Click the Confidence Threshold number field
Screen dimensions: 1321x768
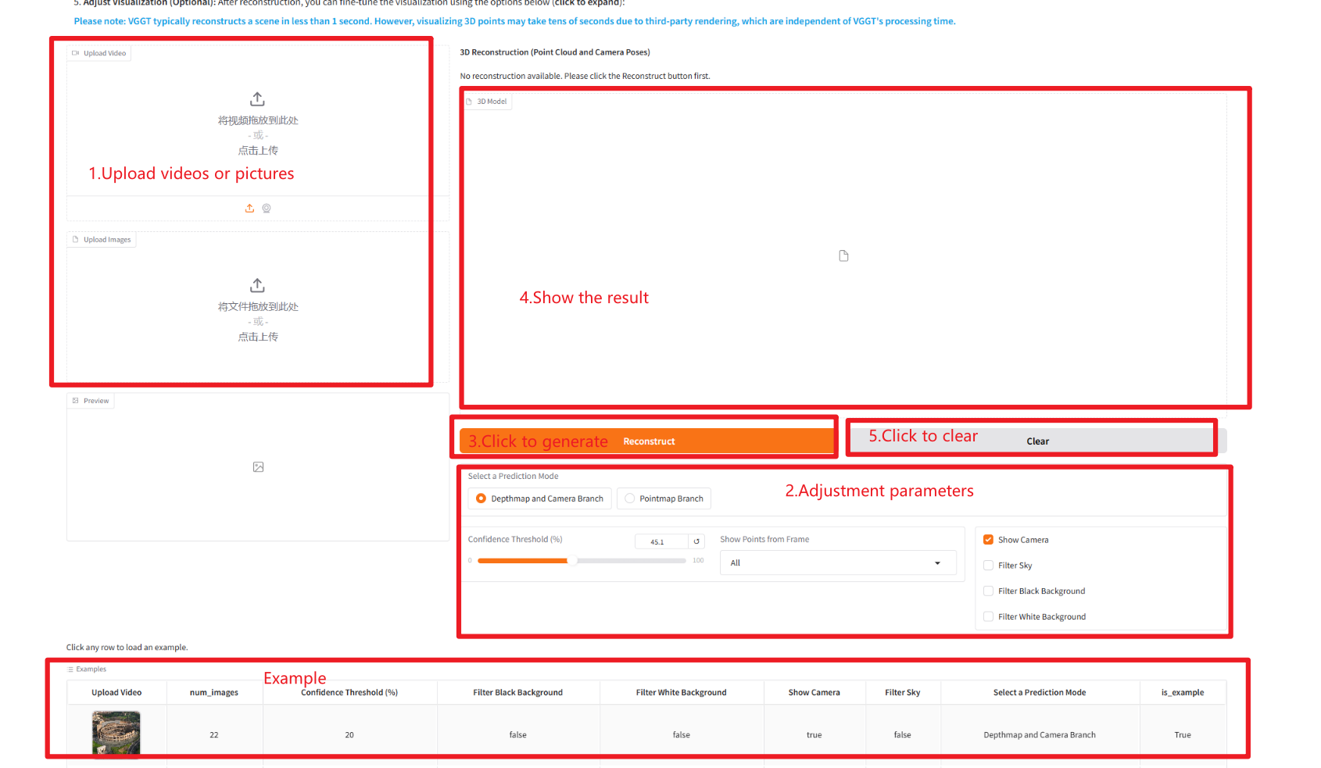[660, 541]
